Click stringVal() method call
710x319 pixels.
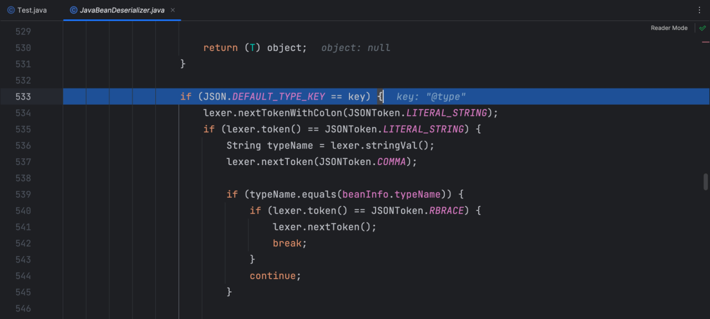pyautogui.click(x=397, y=146)
